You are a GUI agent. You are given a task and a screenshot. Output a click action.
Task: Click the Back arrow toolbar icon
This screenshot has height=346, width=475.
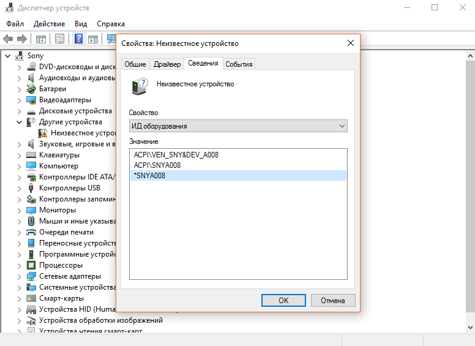8,39
